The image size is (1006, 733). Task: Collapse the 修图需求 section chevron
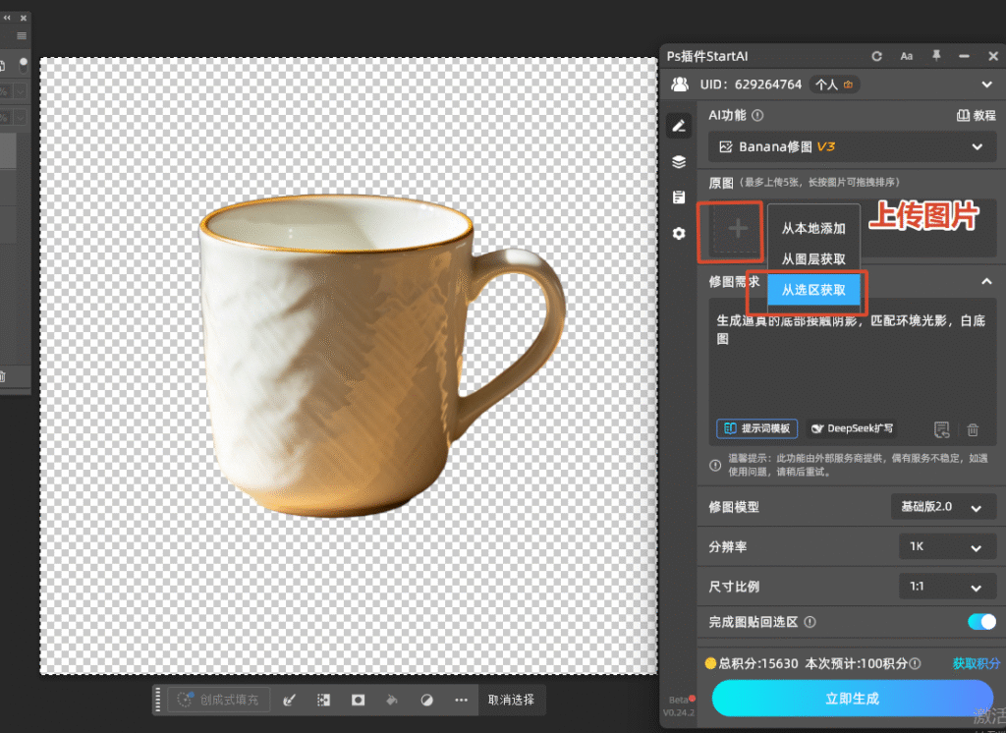(986, 282)
